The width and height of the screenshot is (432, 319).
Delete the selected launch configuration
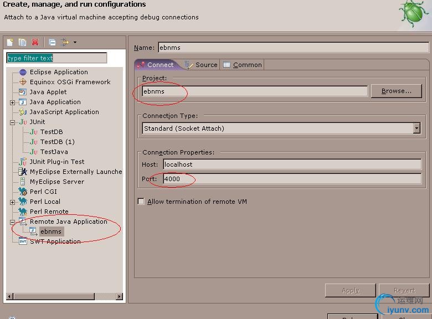(35, 42)
